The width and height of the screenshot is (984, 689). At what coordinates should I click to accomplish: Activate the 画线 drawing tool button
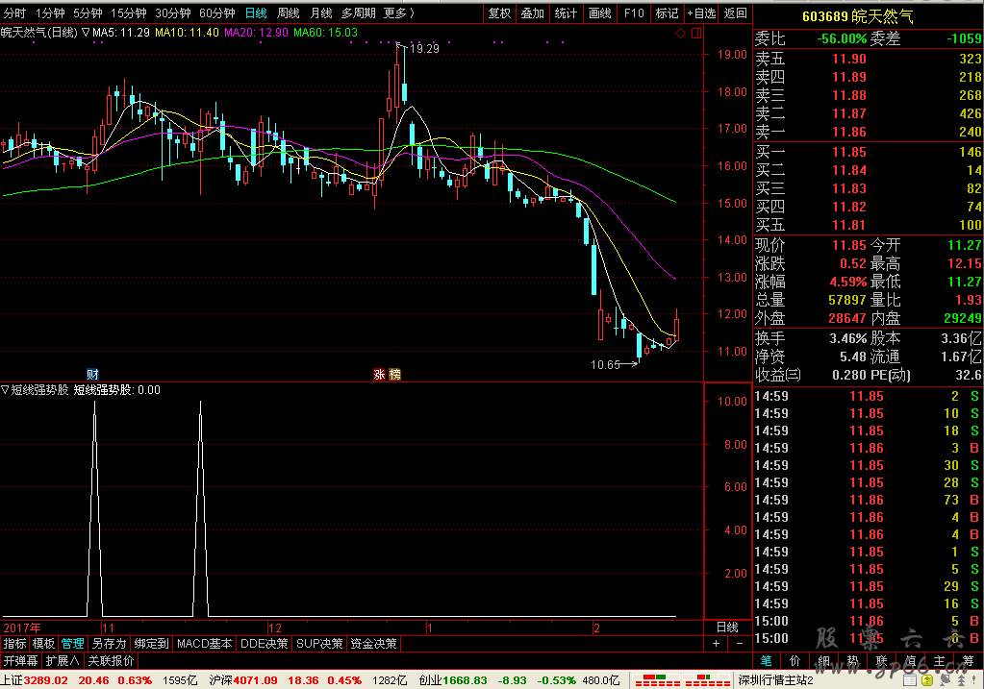click(x=600, y=13)
